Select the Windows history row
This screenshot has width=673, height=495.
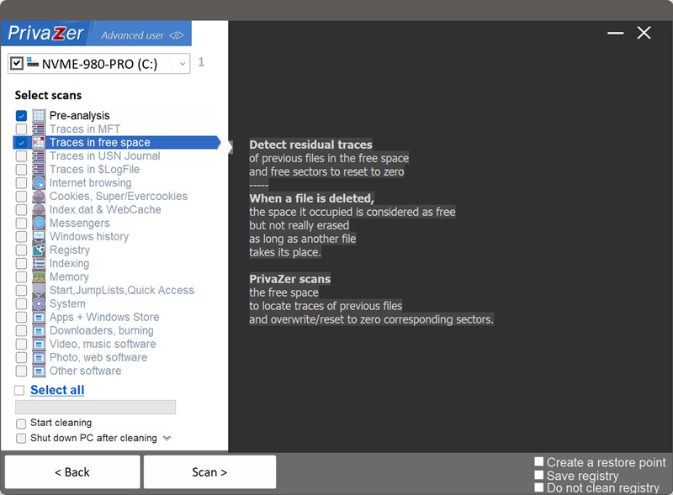pyautogui.click(x=116, y=236)
